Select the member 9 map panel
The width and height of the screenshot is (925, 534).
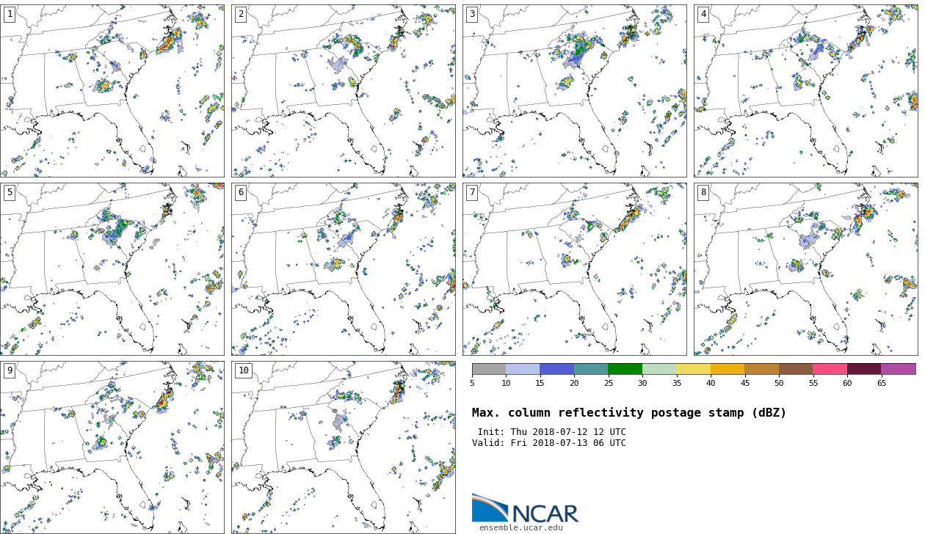(x=112, y=447)
